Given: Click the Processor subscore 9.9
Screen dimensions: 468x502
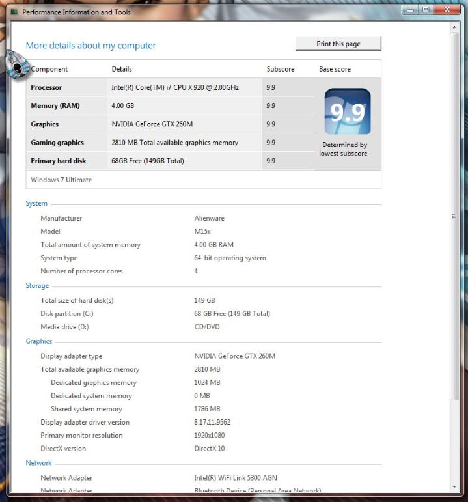Looking at the screenshot, I should click(271, 87).
